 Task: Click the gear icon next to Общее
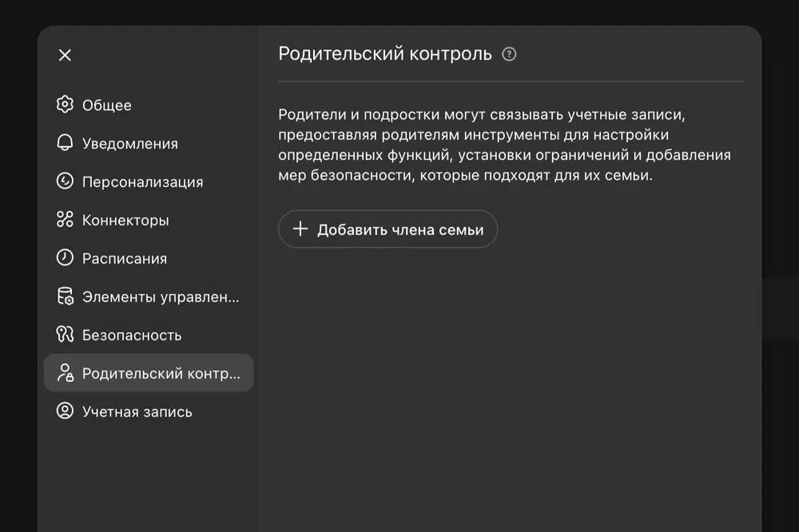[65, 105]
